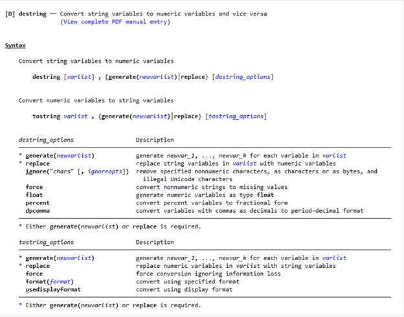The height and width of the screenshot is (317, 404).
Task: Open the View complete PDF manual entry link
Action: [115, 22]
